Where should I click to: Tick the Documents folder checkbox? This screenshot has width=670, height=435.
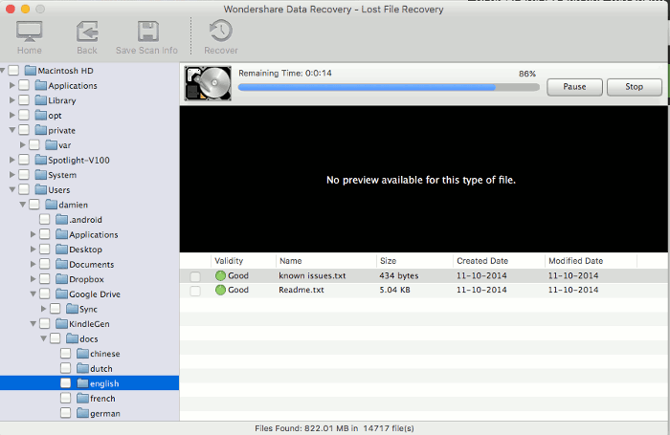(x=44, y=264)
